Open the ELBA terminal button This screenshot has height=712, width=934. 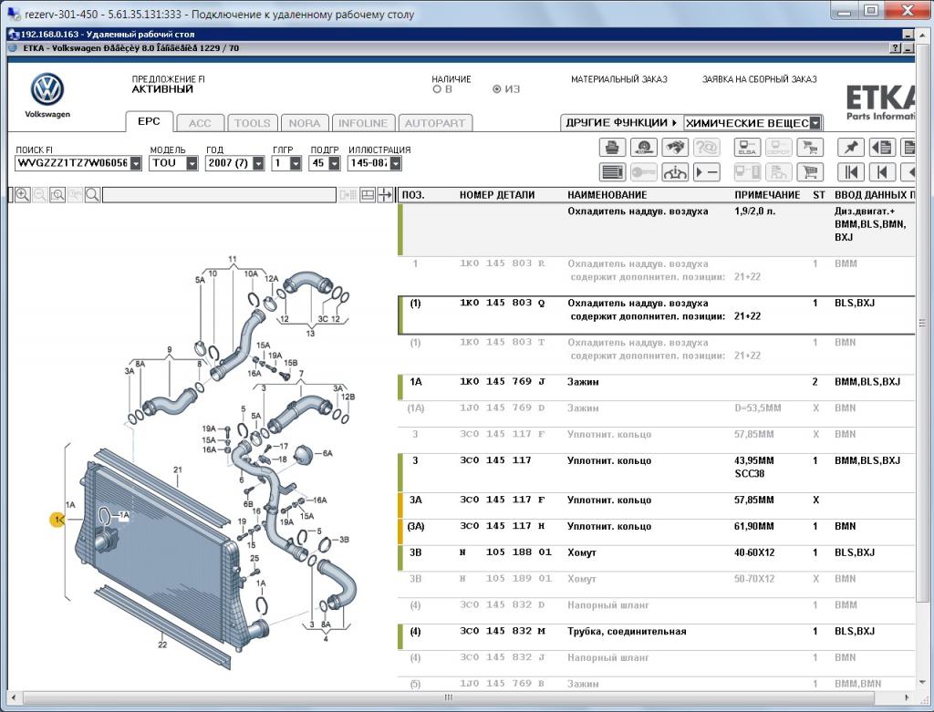click(x=748, y=148)
